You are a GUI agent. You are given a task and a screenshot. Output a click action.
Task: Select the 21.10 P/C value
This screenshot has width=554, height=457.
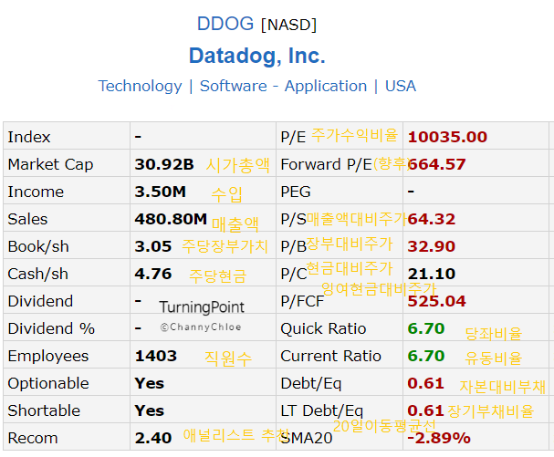[x=432, y=274]
